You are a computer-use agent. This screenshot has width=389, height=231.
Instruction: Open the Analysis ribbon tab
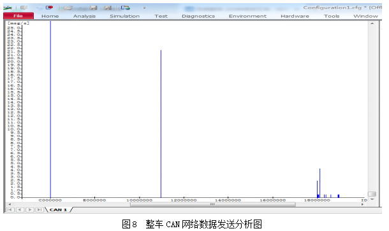[84, 16]
